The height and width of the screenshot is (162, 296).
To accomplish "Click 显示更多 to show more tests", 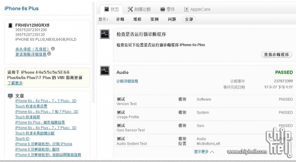I will 204,152.
